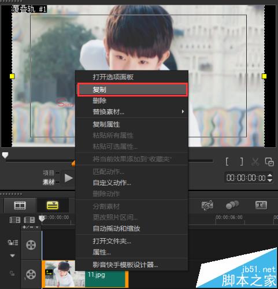
Task: Click 匹配动作... menu entry
Action: [x=109, y=171]
